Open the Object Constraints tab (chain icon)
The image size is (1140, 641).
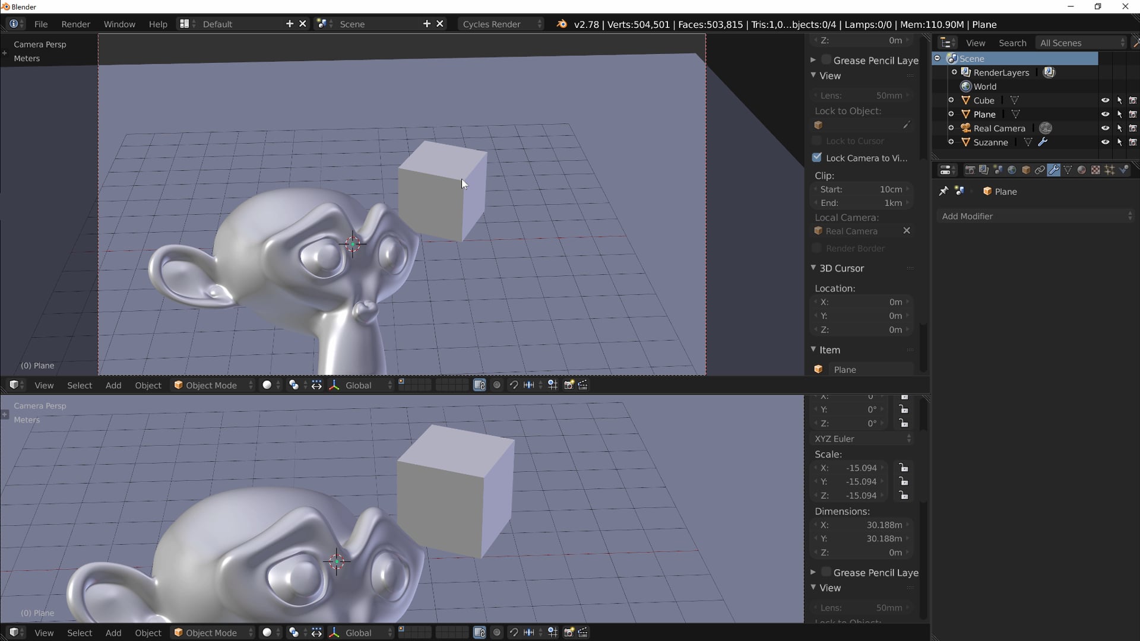coord(1040,170)
